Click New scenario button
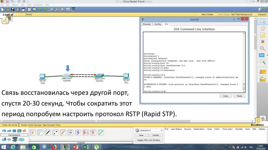The width and height of the screenshot is (268, 150). 141,135
